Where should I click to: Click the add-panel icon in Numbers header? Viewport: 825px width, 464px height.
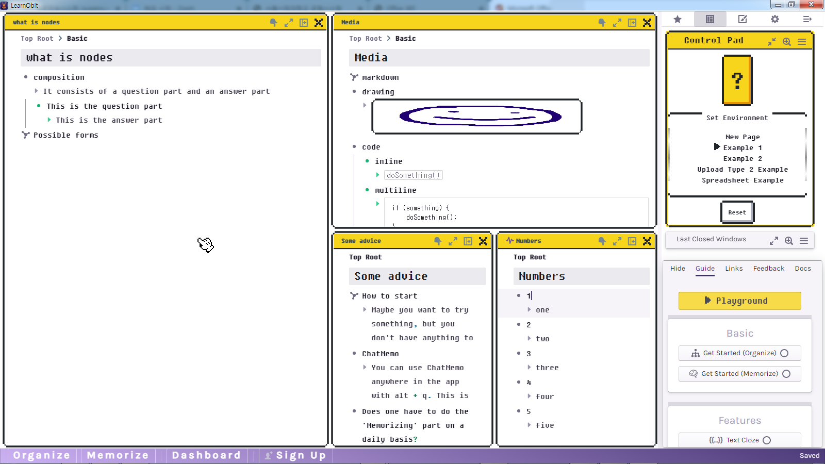pos(632,241)
